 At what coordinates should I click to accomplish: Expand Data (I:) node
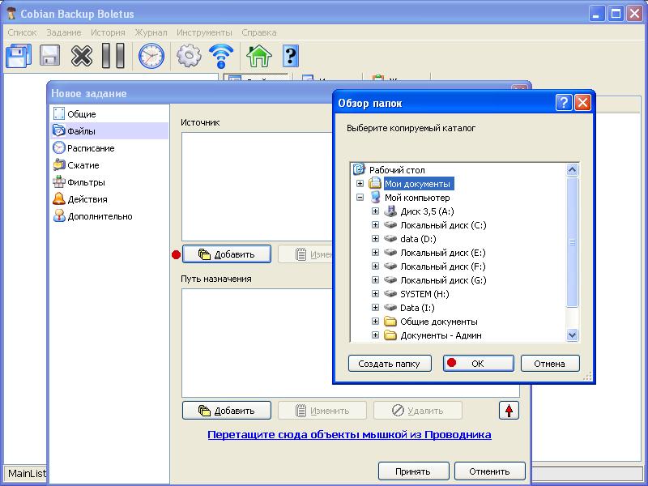pos(375,308)
